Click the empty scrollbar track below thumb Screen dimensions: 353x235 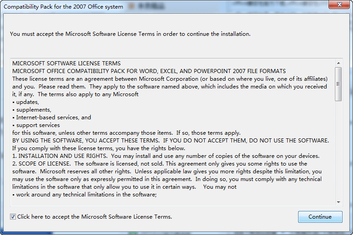[x=338, y=150]
